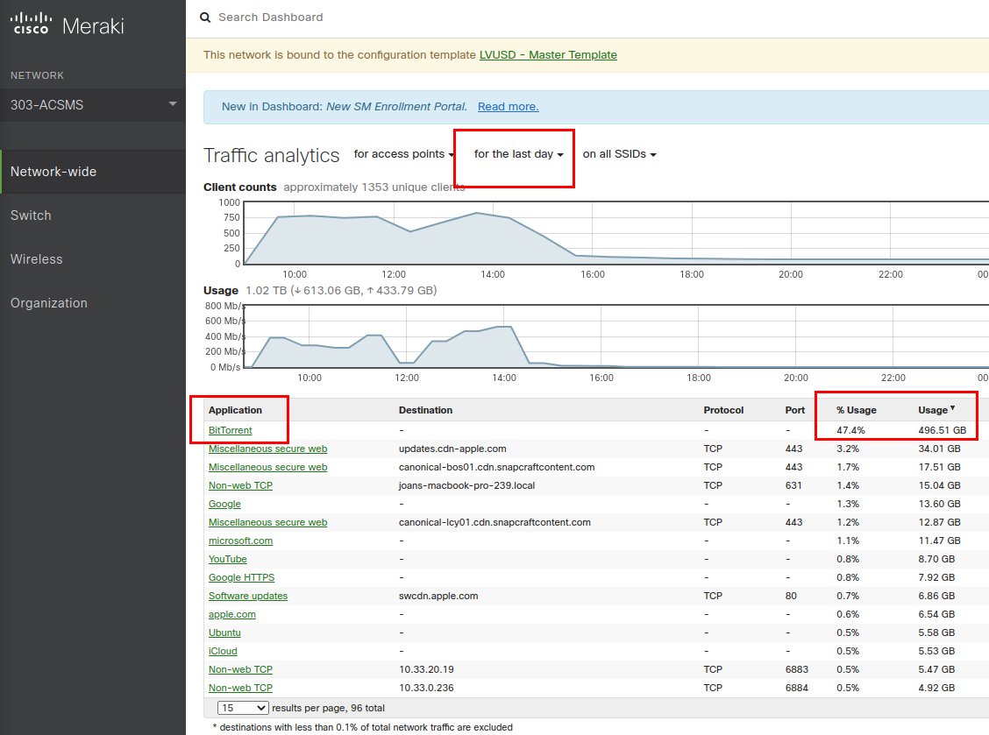
Task: Open Miscellaneous secure web for canonical-bos01
Action: click(x=267, y=467)
